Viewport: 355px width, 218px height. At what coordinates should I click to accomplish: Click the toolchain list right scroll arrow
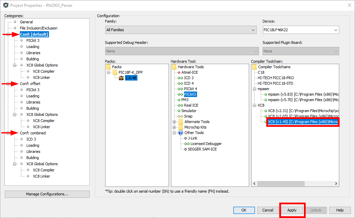tap(336, 184)
